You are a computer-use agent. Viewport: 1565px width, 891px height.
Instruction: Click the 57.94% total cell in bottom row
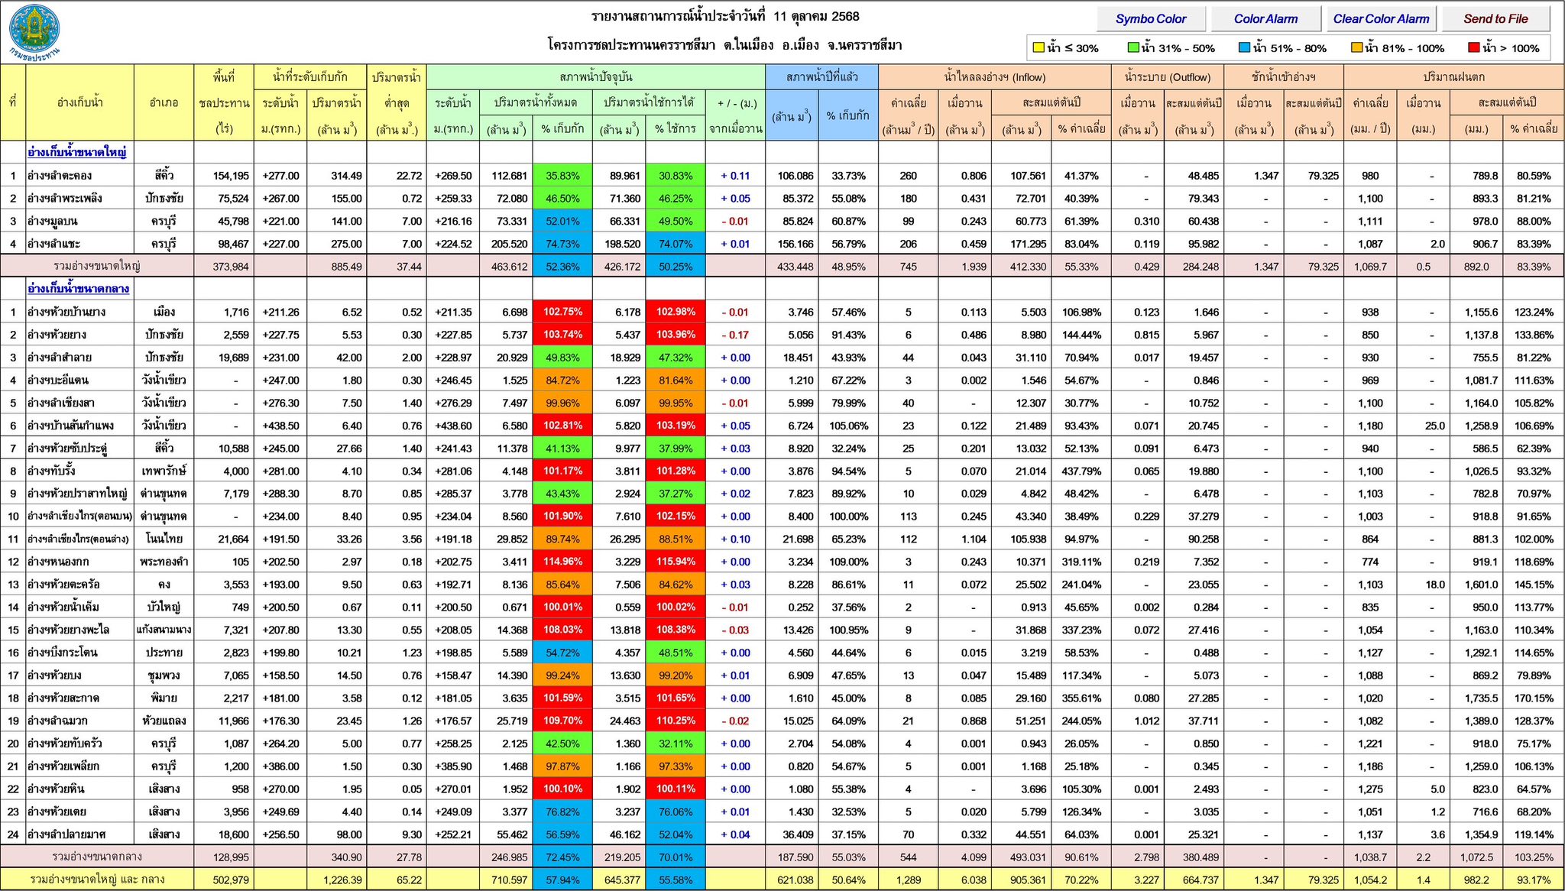point(562,880)
